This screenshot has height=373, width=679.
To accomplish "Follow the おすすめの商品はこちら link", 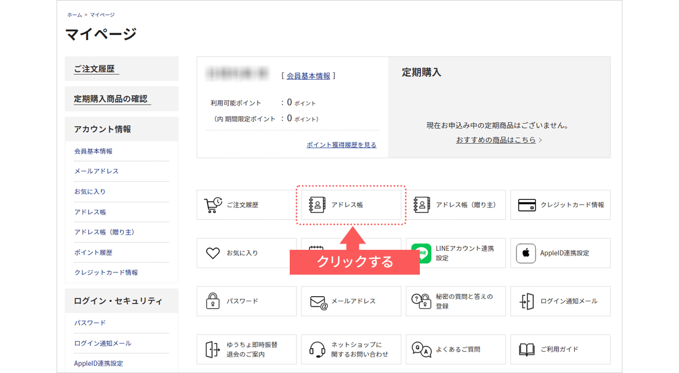I will pyautogui.click(x=496, y=140).
